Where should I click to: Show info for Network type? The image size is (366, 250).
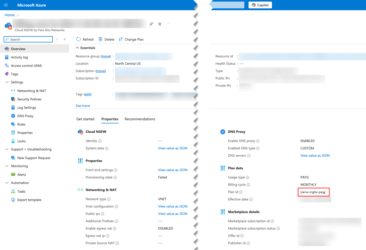point(109,199)
